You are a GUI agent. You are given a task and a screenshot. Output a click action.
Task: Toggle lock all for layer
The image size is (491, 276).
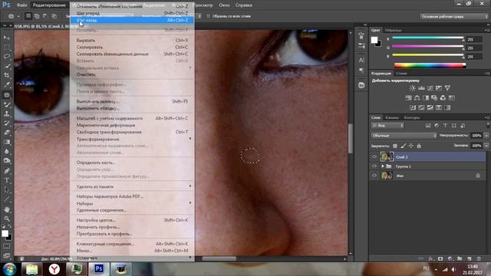pos(419,146)
